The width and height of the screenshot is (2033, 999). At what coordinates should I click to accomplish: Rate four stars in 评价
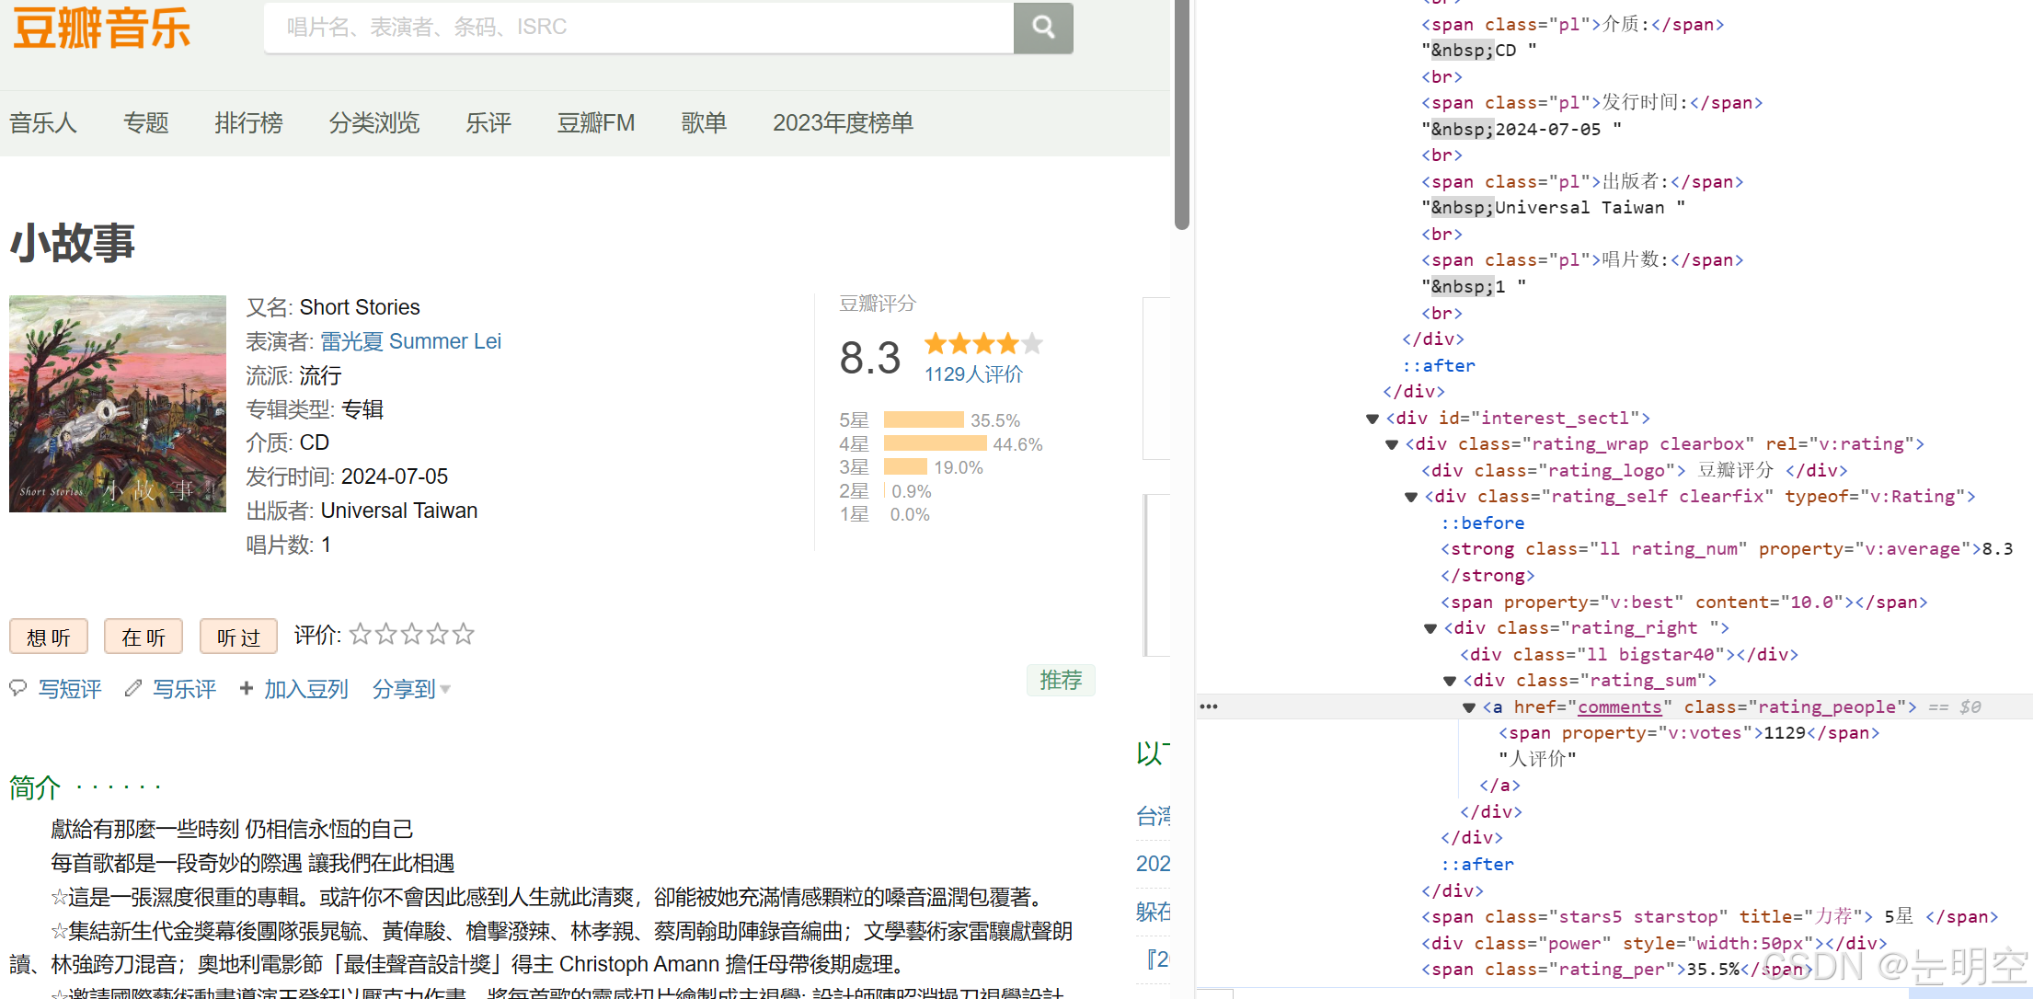[438, 634]
